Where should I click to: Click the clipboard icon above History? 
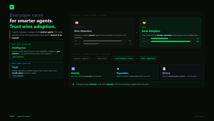[164, 69]
